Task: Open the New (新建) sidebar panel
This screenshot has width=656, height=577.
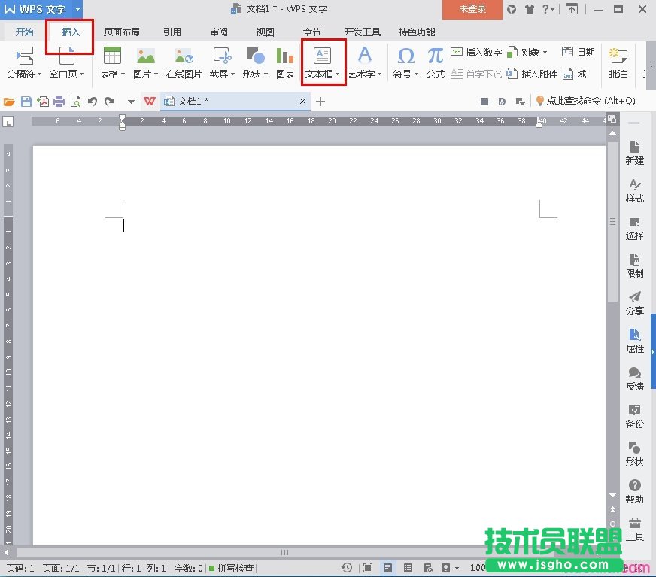Action: pos(635,153)
